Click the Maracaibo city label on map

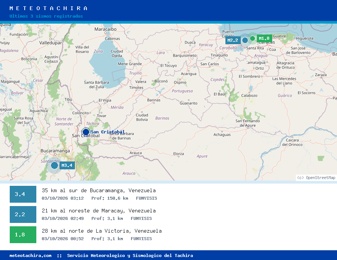click(106, 29)
